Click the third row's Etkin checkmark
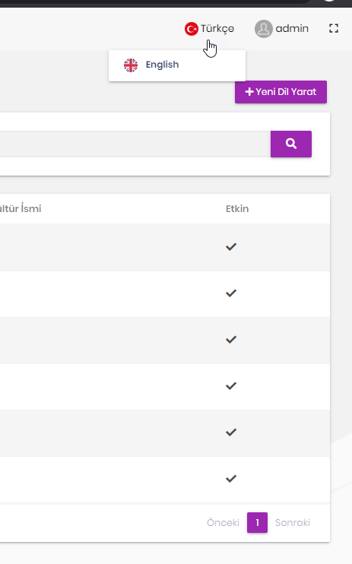352x564 pixels. pyautogui.click(x=231, y=340)
